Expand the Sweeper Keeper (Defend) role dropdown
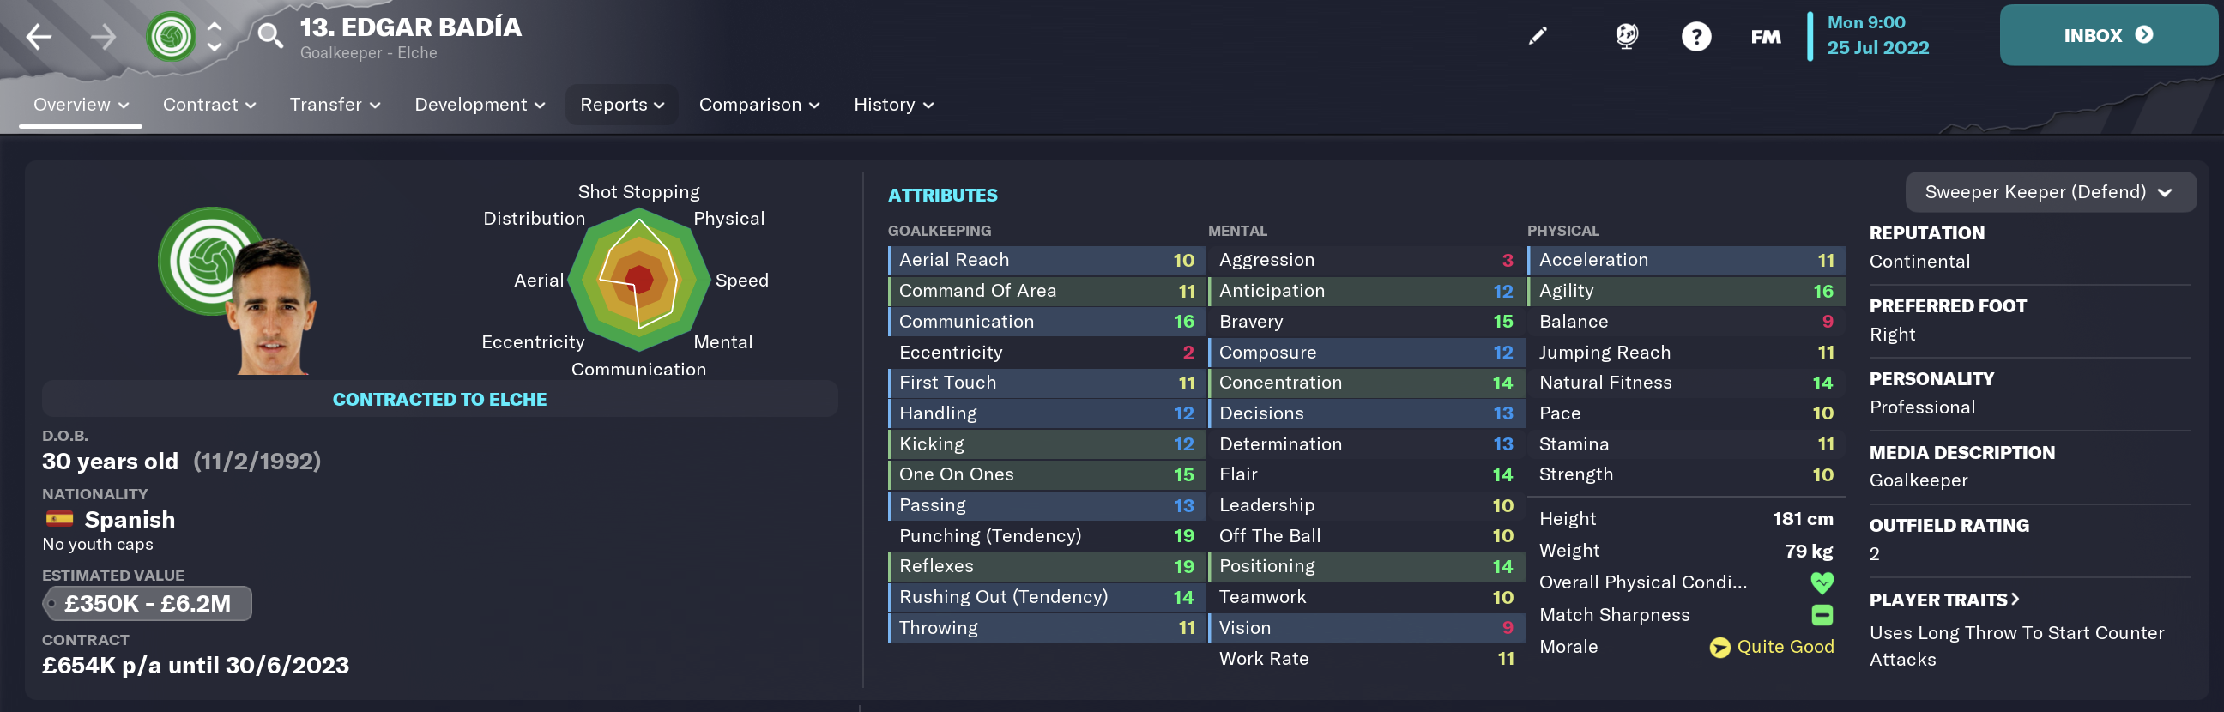2224x712 pixels. (x=2050, y=191)
